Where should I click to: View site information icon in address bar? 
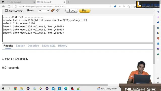pyautogui.click(x=16, y=6)
